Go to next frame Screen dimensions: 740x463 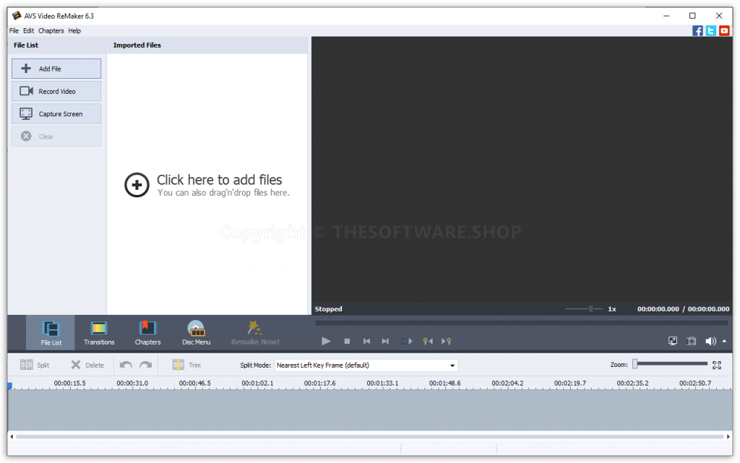(x=385, y=341)
